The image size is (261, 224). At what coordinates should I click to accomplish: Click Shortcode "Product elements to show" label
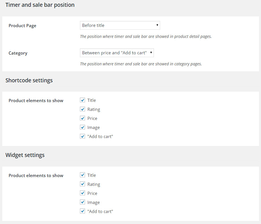click(x=36, y=101)
